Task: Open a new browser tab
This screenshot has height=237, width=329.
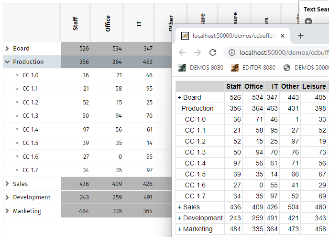Action: click(x=301, y=36)
